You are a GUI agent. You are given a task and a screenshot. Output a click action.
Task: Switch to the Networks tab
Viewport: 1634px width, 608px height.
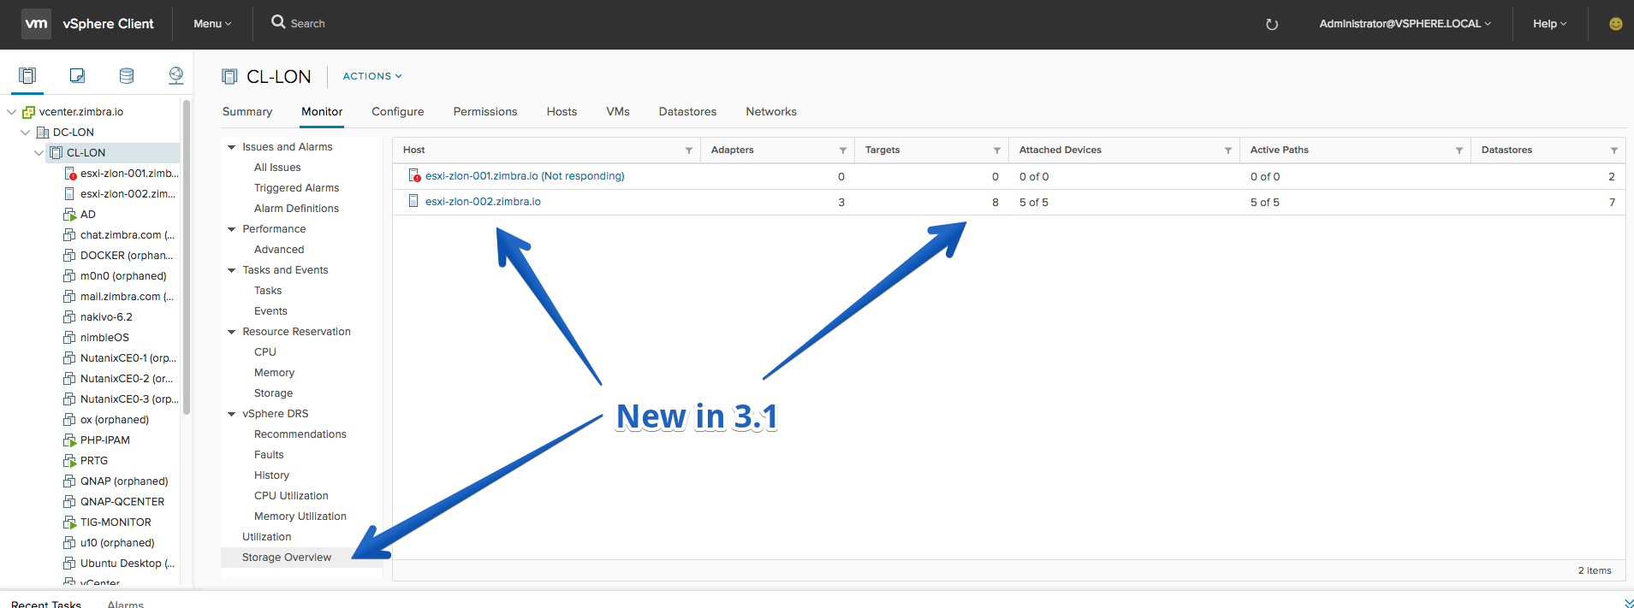(771, 112)
